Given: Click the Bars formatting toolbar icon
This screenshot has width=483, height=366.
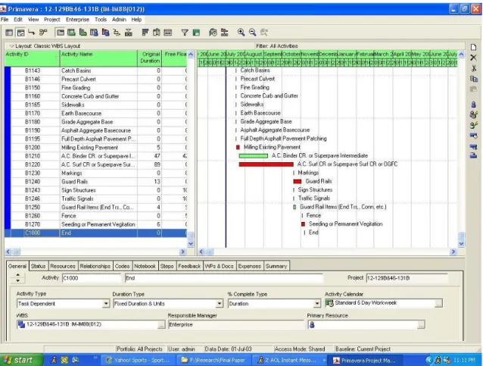Looking at the screenshot, I should click(145, 33).
